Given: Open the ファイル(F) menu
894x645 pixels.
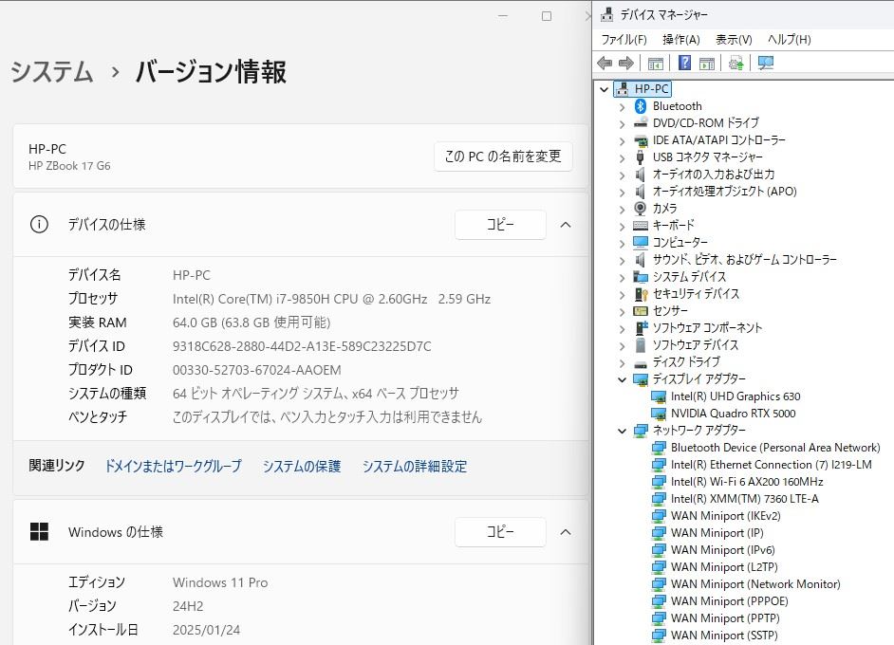Looking at the screenshot, I should (624, 39).
